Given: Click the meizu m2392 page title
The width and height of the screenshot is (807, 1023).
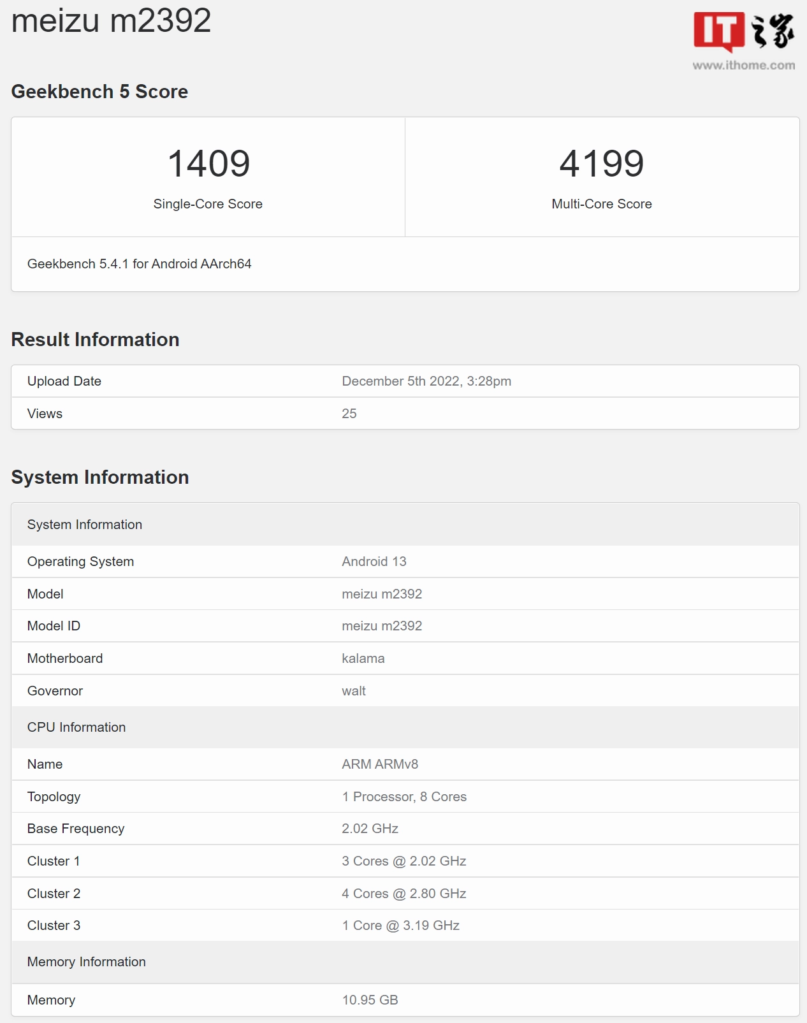Looking at the screenshot, I should click(x=111, y=20).
